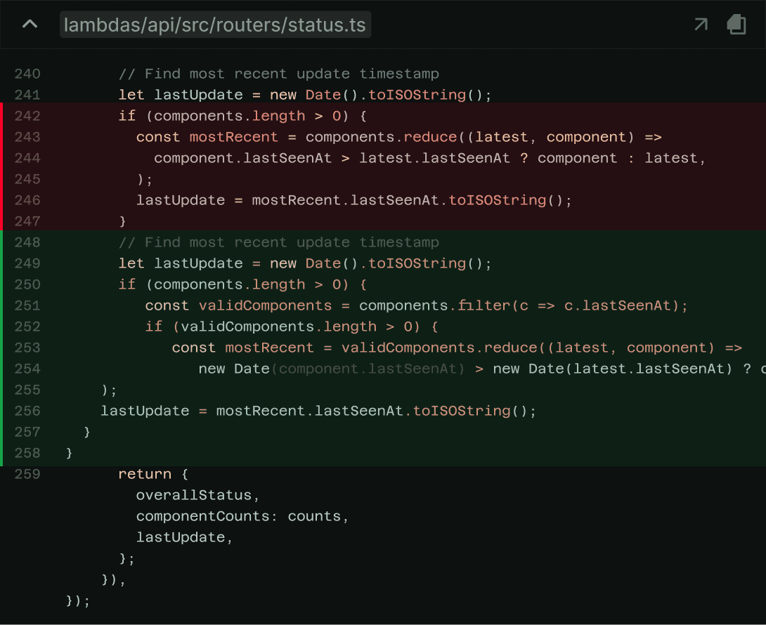Viewport: 766px width, 625px height.
Task: Click the lastUpdate assignment on line 256
Action: pyautogui.click(x=144, y=411)
